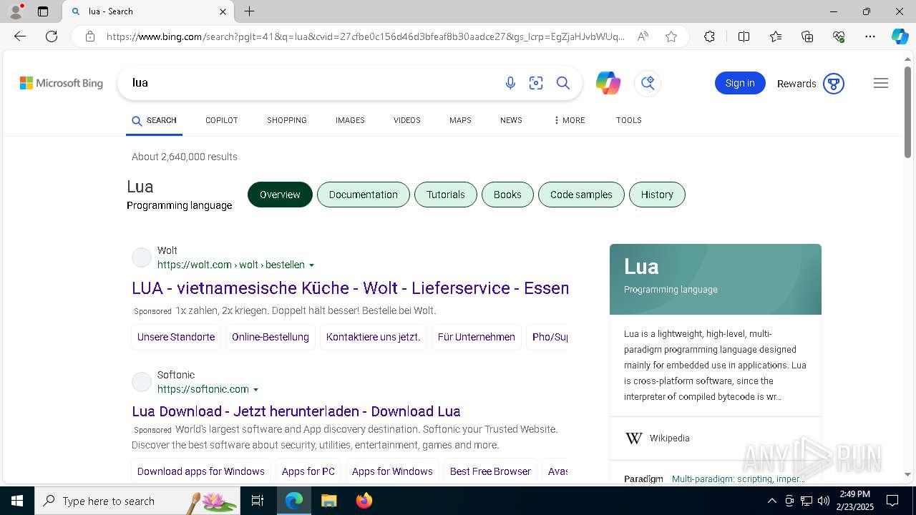Open Bing deep search icon
The height and width of the screenshot is (515, 916).
[x=648, y=83]
